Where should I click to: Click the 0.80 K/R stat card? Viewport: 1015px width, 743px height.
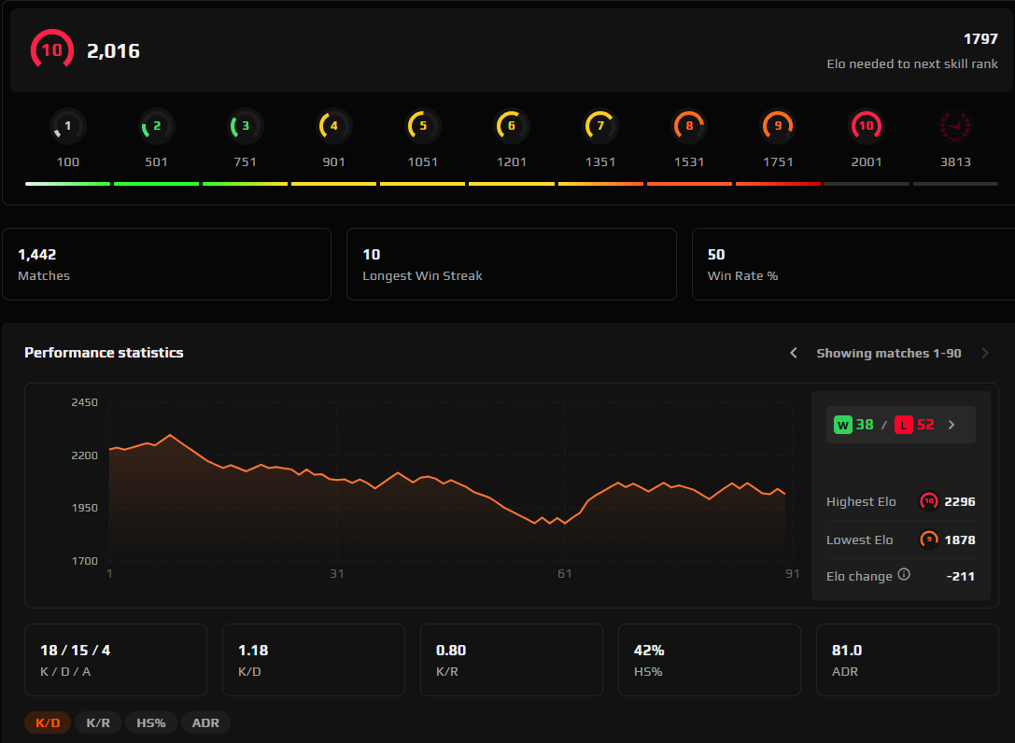512,660
